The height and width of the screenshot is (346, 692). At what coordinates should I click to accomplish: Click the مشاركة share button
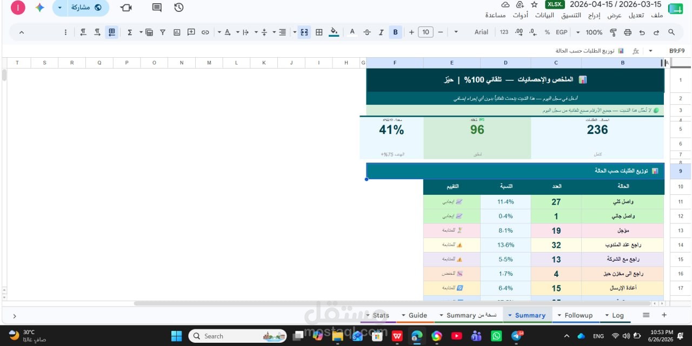[87, 8]
